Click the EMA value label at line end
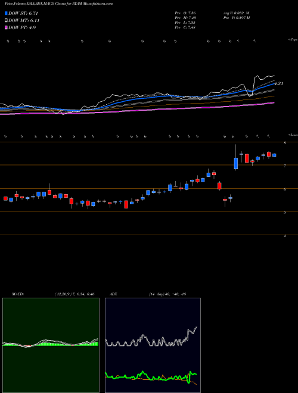 coord(279,84)
